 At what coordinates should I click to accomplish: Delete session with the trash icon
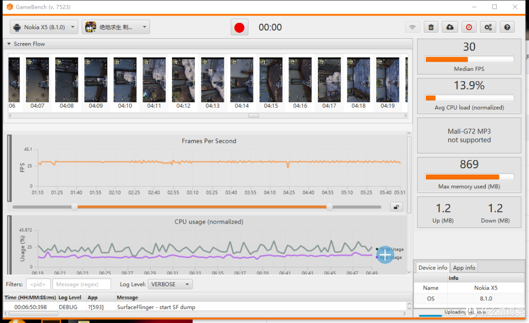pyautogui.click(x=431, y=27)
